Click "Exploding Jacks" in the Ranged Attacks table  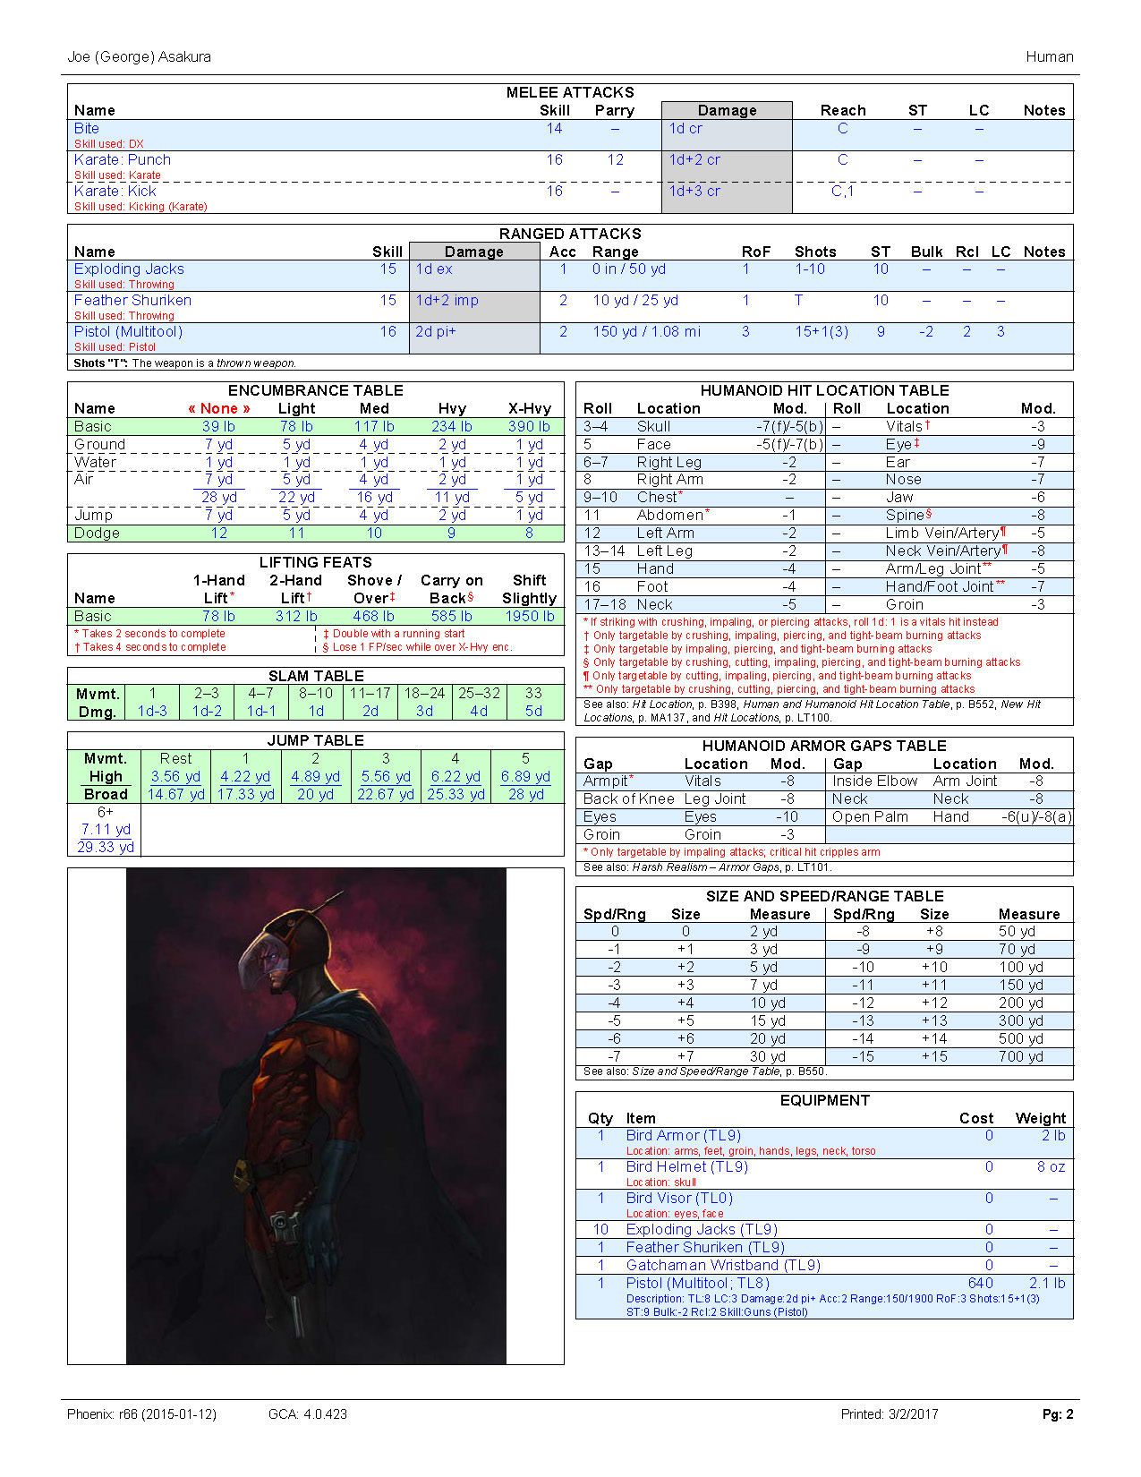(129, 269)
